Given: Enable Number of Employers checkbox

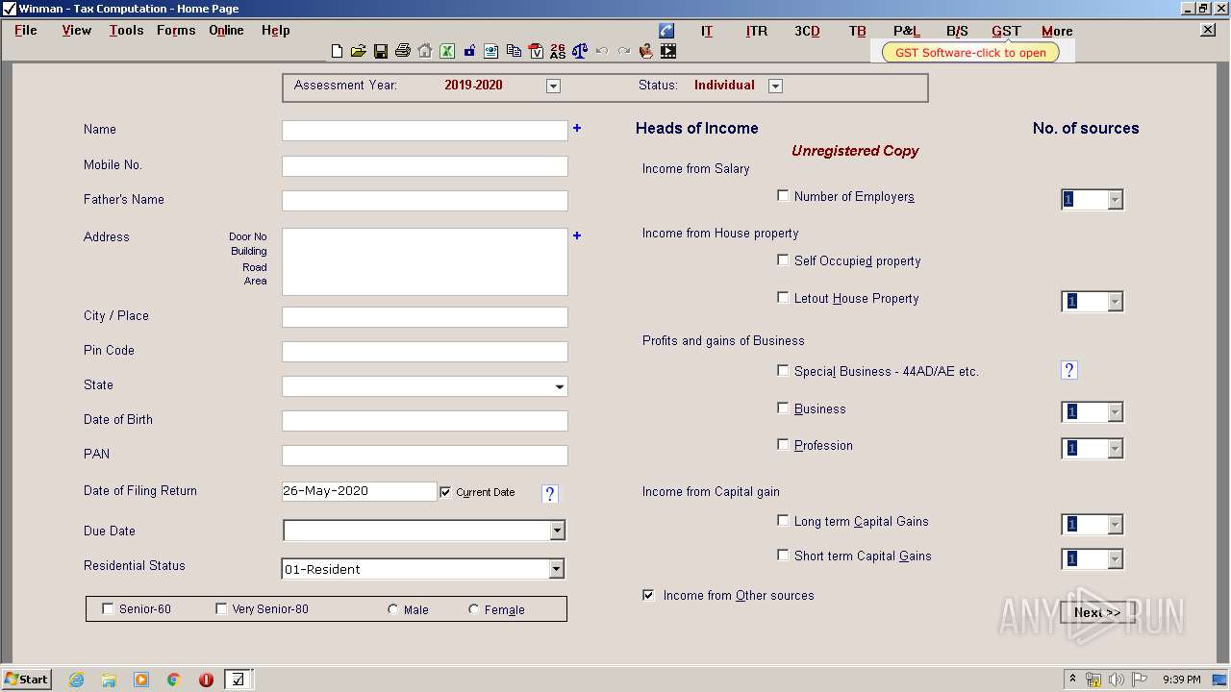Looking at the screenshot, I should pyautogui.click(x=783, y=195).
